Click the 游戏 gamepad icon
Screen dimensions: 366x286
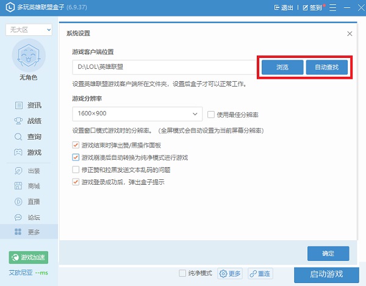pyautogui.click(x=18, y=152)
